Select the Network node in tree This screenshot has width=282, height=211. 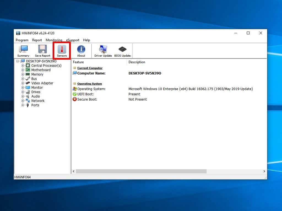pos(38,101)
